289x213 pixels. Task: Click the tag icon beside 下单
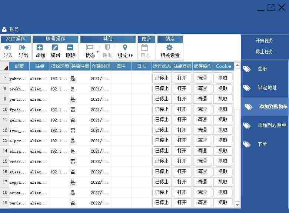(x=247, y=144)
